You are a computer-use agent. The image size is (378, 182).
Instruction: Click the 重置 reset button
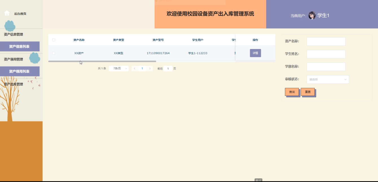pyautogui.click(x=308, y=92)
